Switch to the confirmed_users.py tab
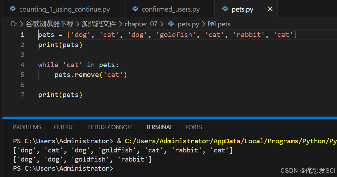Screen dimensions: 337x177 pyautogui.click(x=170, y=9)
